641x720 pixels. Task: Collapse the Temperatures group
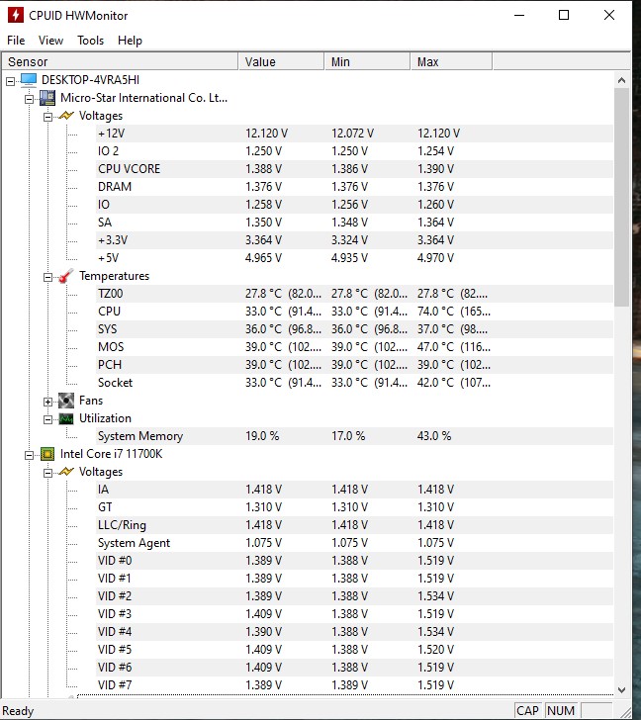47,277
